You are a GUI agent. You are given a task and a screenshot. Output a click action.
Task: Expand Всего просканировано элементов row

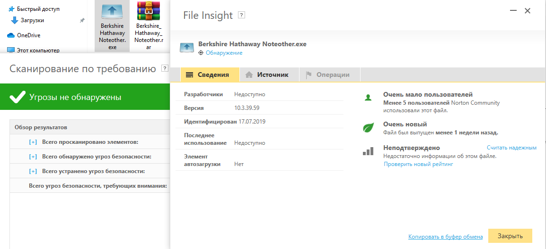point(33,142)
